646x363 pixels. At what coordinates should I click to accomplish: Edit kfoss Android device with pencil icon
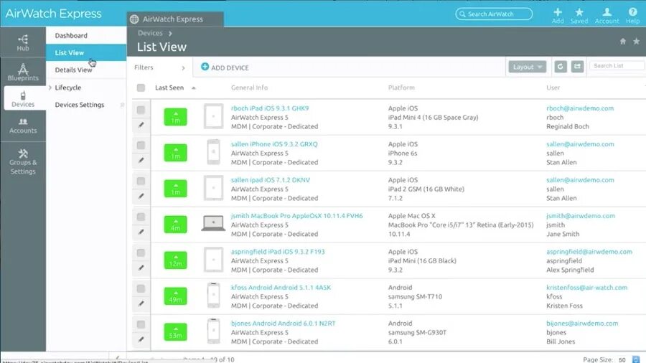tap(141, 303)
